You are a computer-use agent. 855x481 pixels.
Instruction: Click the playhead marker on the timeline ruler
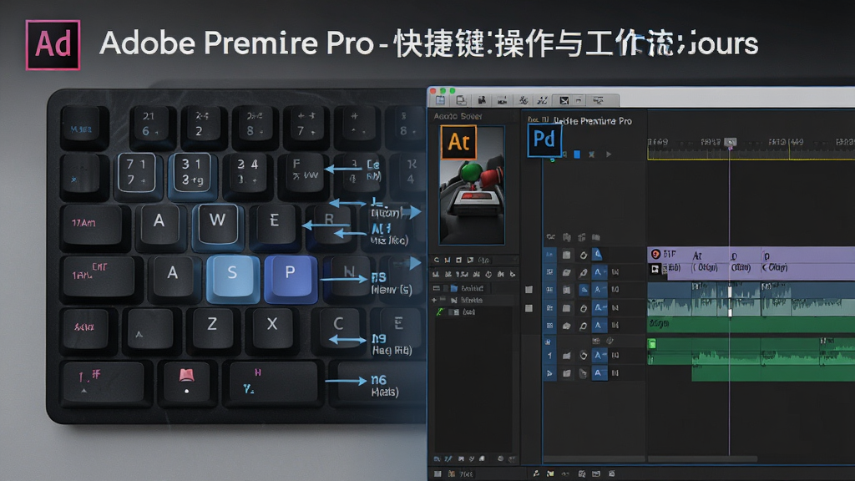[x=730, y=143]
